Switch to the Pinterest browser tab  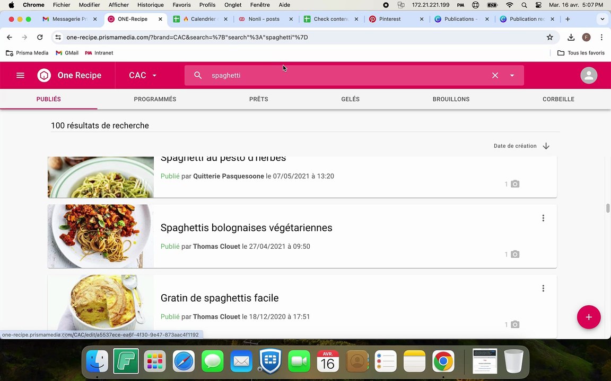[396, 19]
